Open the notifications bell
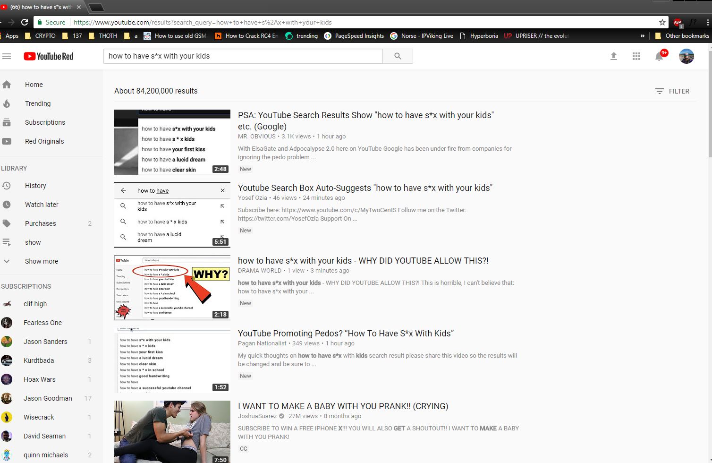 tap(660, 56)
